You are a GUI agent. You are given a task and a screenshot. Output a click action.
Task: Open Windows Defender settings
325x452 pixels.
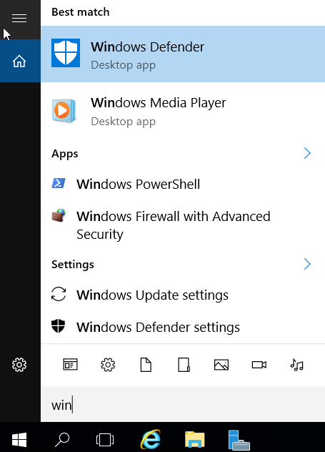[x=183, y=327]
